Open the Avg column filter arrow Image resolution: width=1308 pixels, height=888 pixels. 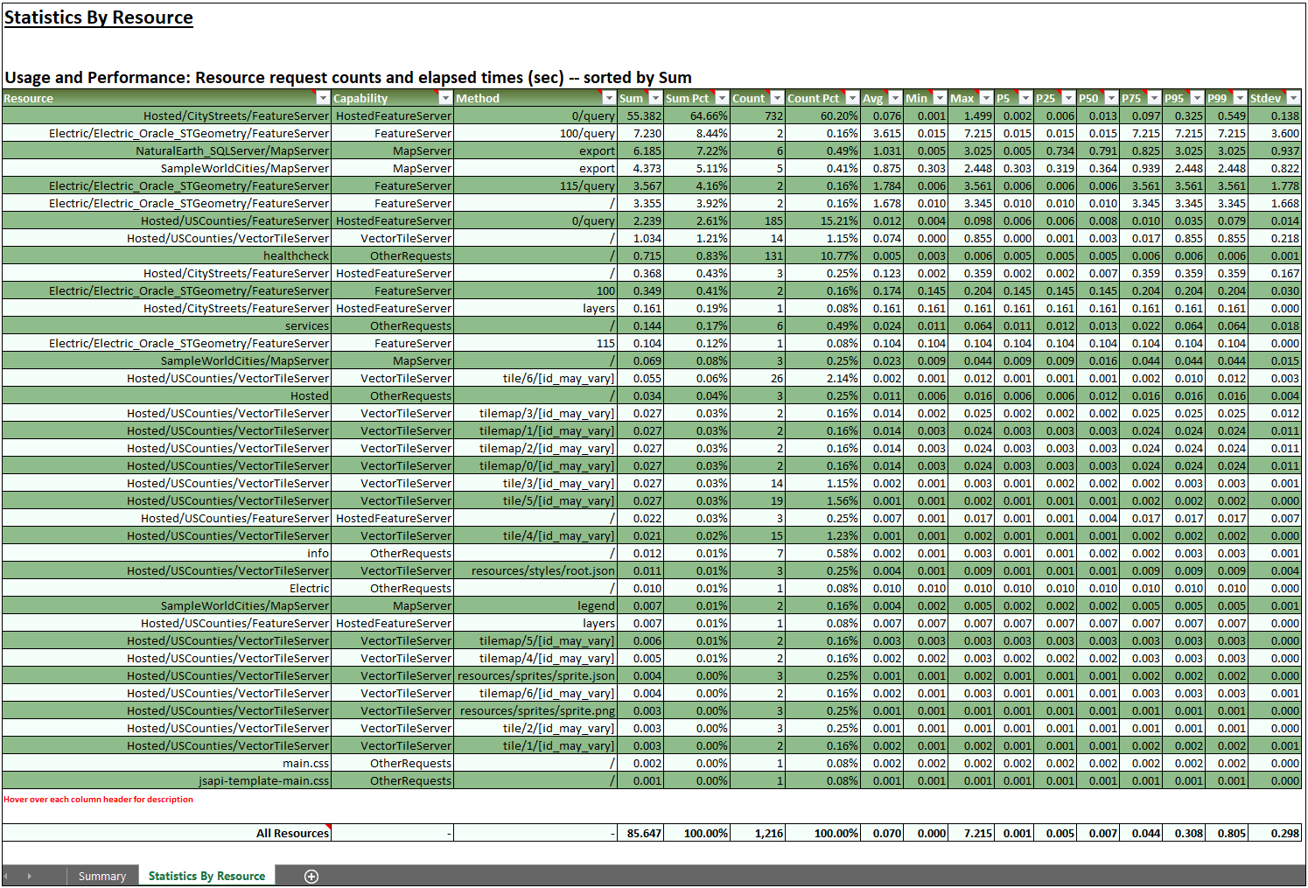click(894, 98)
